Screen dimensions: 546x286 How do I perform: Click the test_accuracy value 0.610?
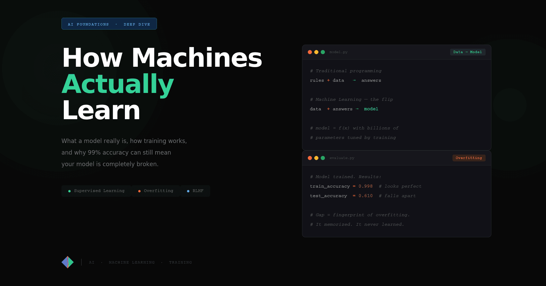[365, 196]
